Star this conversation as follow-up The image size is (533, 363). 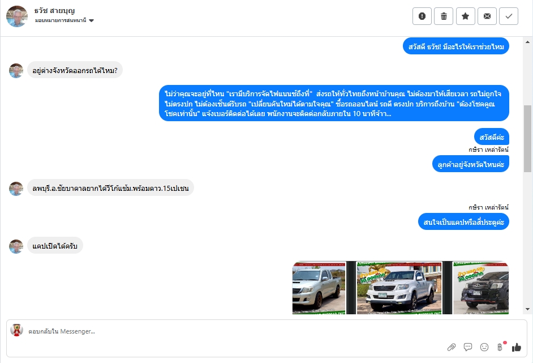pos(465,16)
